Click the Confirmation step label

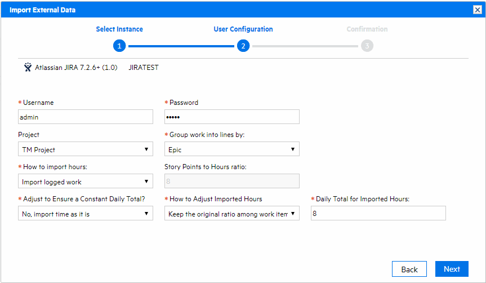[x=367, y=29]
